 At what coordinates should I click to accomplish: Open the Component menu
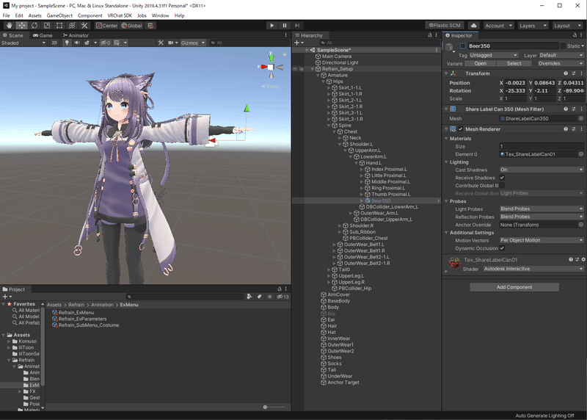pos(90,15)
